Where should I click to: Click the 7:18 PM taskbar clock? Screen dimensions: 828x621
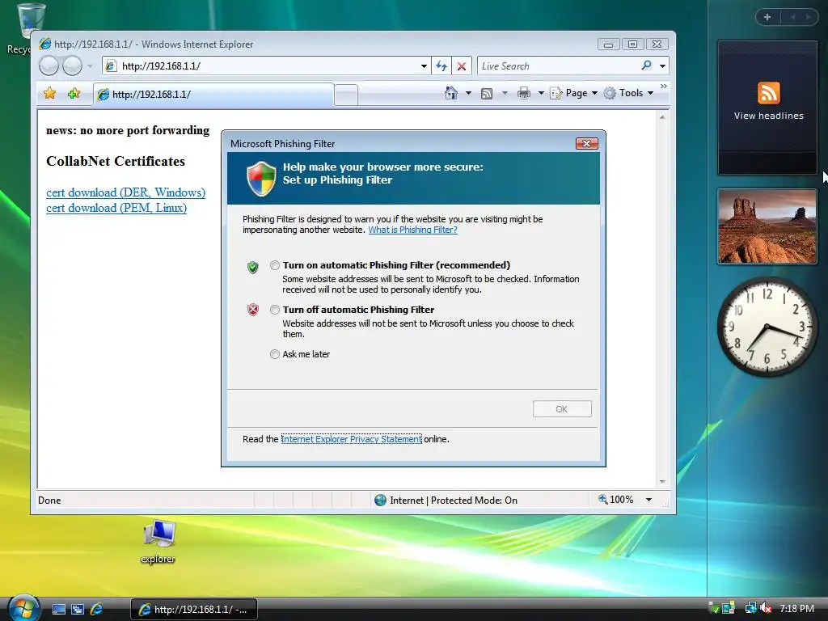796,609
